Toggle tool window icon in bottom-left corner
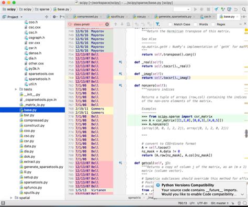This screenshot has width=248, height=207. 3,203
